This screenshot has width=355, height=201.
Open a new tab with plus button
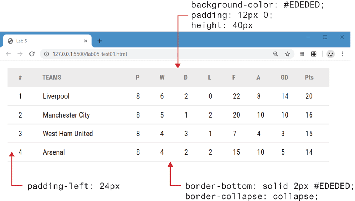pos(100,41)
